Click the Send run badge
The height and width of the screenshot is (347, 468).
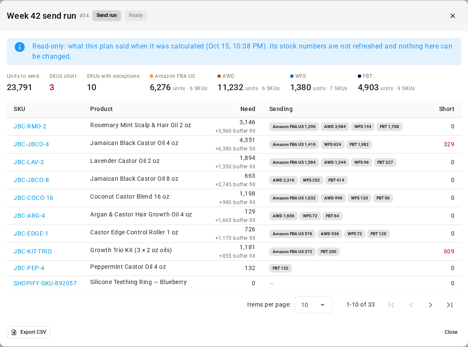click(106, 15)
